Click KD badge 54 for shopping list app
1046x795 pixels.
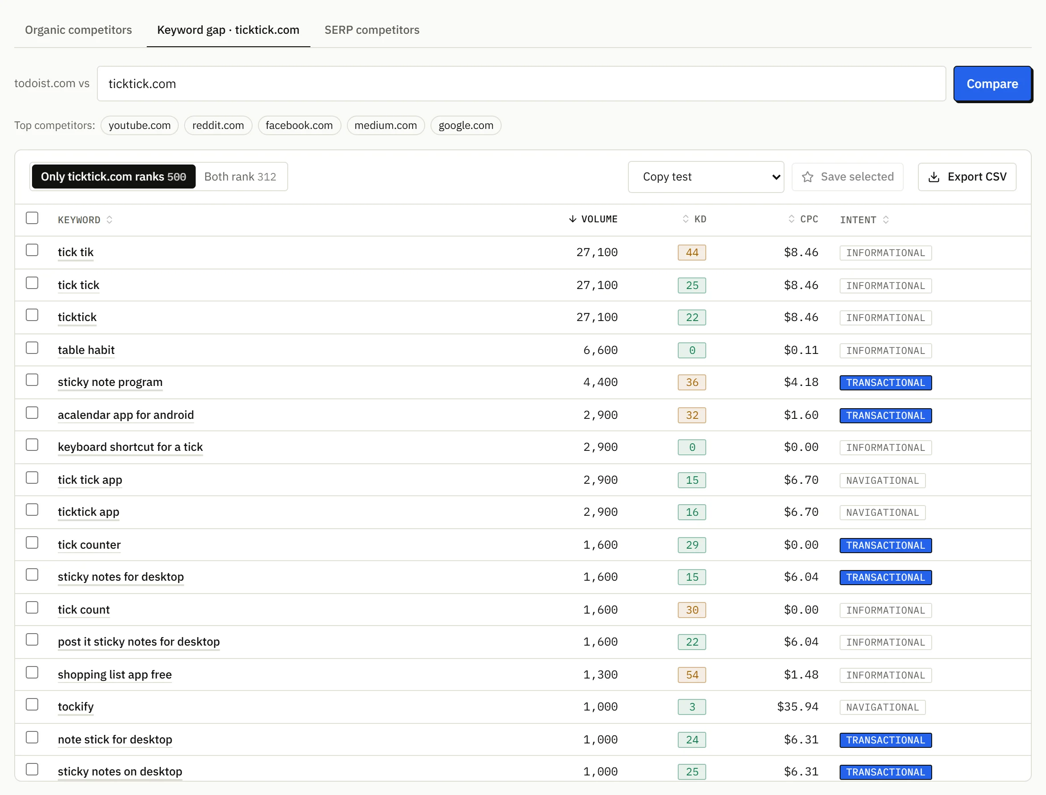click(692, 675)
